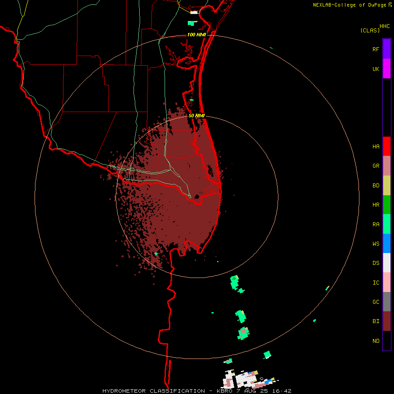Click the WS blue legend swatch
Viewport: 394px width, 394px height.
tap(387, 243)
